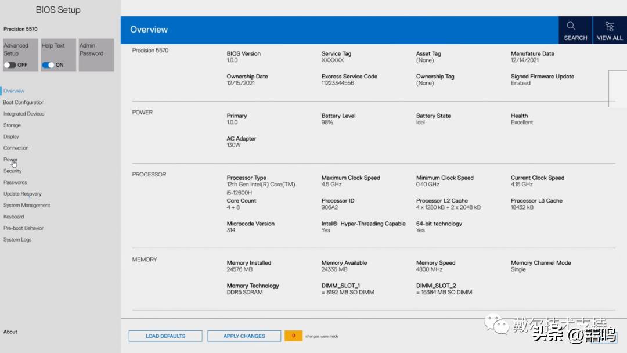Select the Power category

pos(10,159)
